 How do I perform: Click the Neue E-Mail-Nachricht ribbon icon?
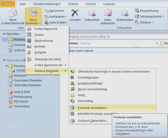click(13, 13)
